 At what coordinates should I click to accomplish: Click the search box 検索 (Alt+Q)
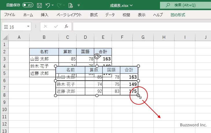point(185,5)
